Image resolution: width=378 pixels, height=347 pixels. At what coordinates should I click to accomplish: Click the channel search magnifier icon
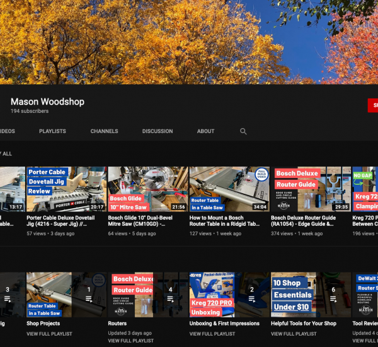pyautogui.click(x=243, y=131)
